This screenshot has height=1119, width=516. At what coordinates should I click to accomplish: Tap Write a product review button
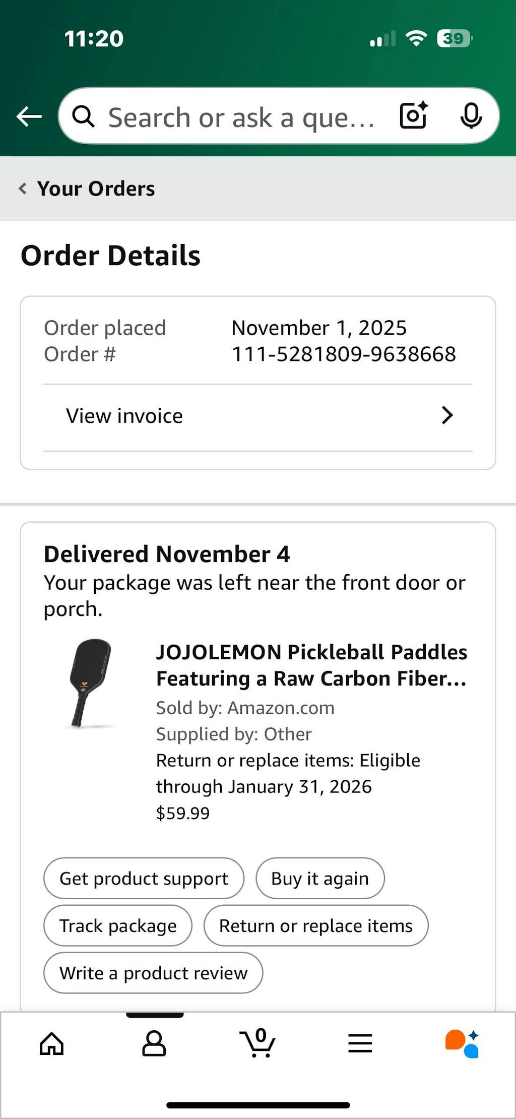click(x=153, y=973)
